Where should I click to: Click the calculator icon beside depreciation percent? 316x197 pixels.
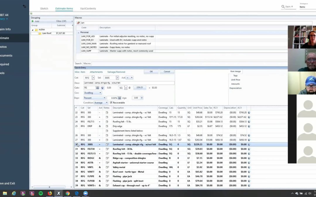click(x=120, y=98)
